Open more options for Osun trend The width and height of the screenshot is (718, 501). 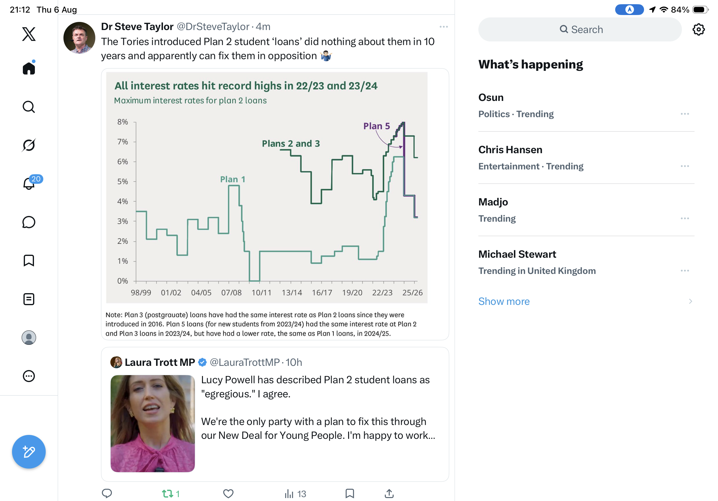click(x=685, y=114)
